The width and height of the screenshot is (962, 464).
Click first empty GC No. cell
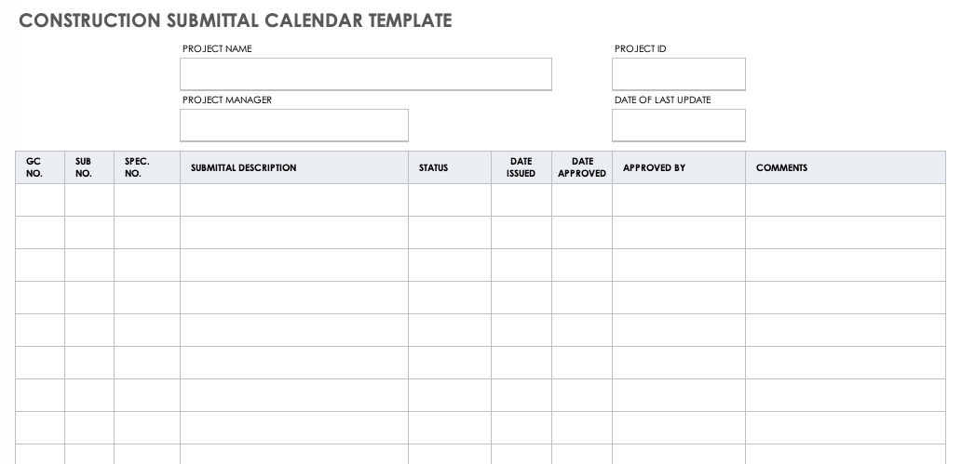coord(40,200)
